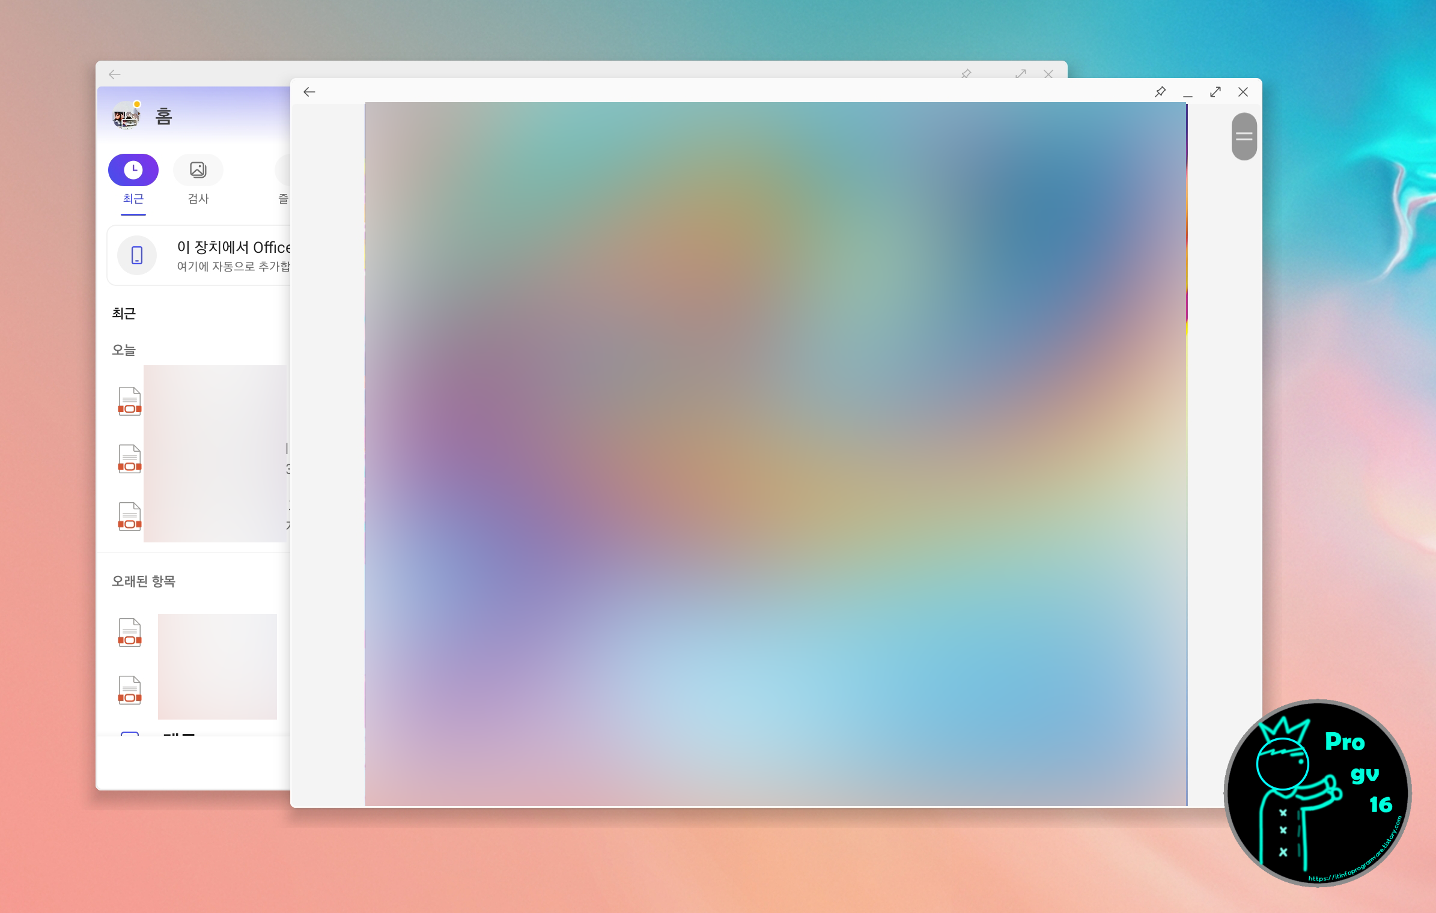This screenshot has width=1436, height=913.
Task: Pin the front preview window
Action: [1160, 92]
